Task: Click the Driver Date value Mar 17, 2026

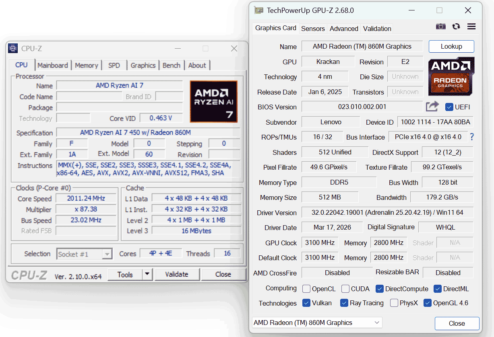Action: pyautogui.click(x=332, y=227)
